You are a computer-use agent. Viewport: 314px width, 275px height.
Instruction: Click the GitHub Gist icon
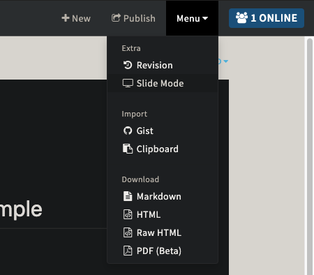tap(128, 131)
